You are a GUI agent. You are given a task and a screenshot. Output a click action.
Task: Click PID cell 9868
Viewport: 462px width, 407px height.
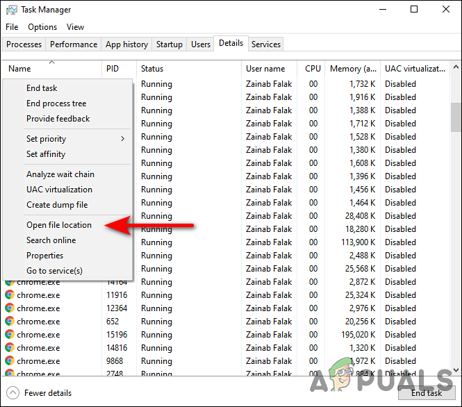(115, 360)
